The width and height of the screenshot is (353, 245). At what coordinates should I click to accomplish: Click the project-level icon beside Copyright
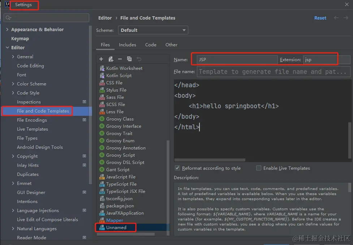point(85,156)
